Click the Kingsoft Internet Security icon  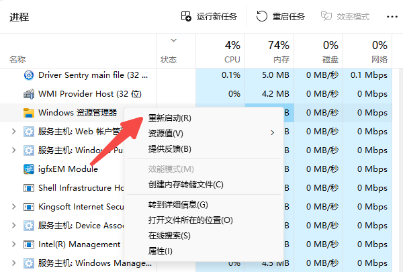(29, 207)
